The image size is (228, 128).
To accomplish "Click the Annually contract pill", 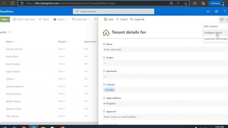I will 109,90.
